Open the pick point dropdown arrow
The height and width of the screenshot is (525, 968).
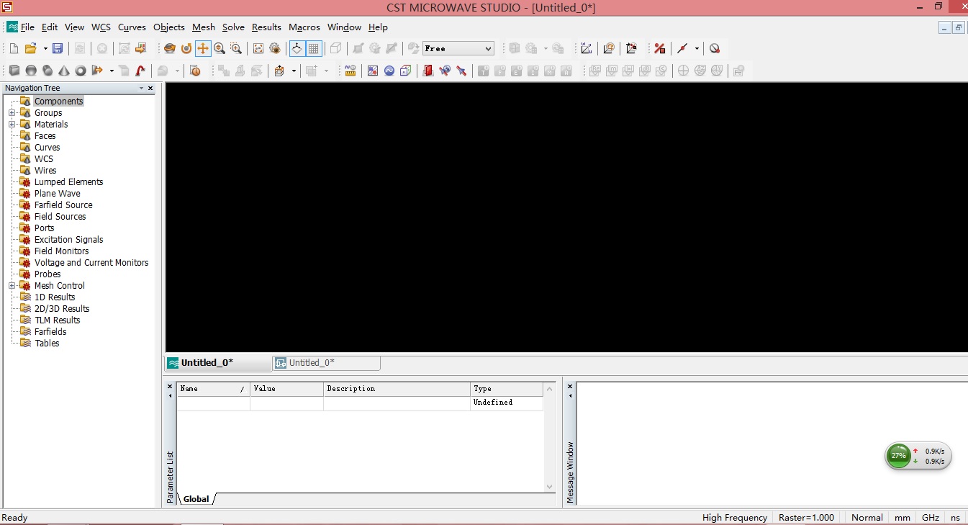point(697,48)
